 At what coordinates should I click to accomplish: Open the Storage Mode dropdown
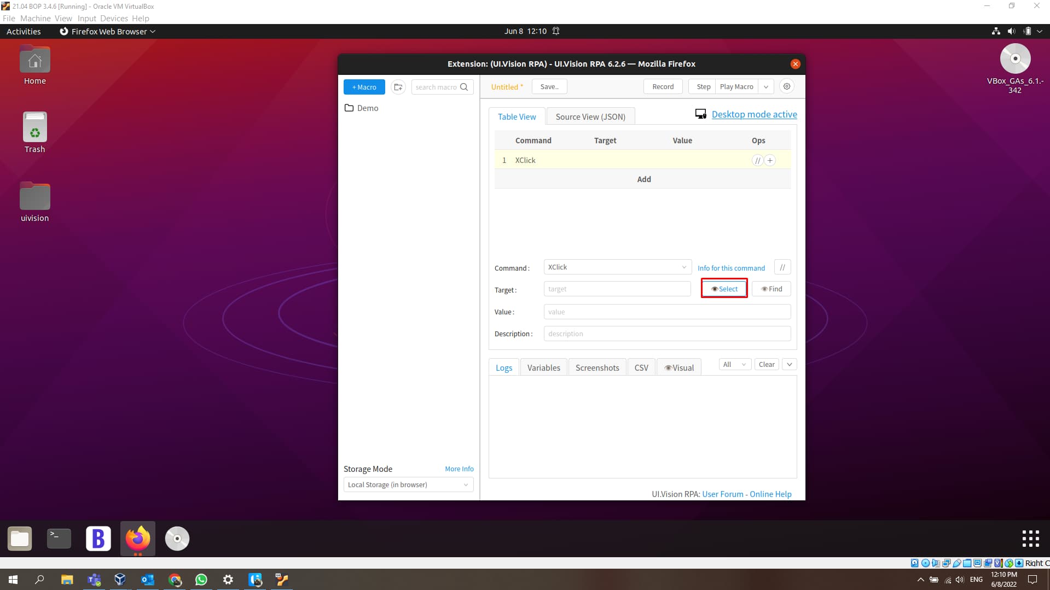pos(408,484)
